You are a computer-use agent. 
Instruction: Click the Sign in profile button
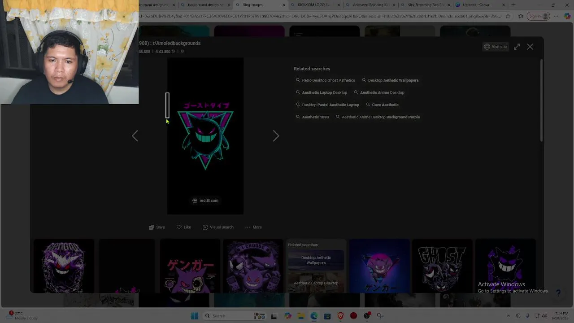538,16
